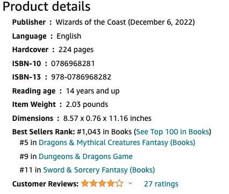The image size is (229, 194).
Task: Click the third orange review star
Action: (x=102, y=183)
